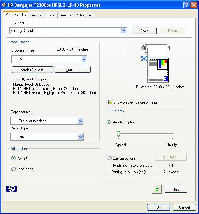Click the HP logo icon
Viewport: 199px width, 214px height.
click(11, 189)
